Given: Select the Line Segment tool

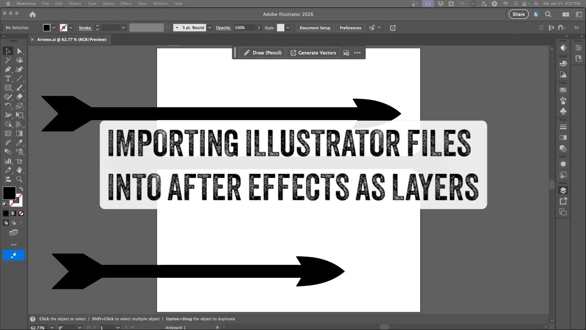Looking at the screenshot, I should 20,78.
